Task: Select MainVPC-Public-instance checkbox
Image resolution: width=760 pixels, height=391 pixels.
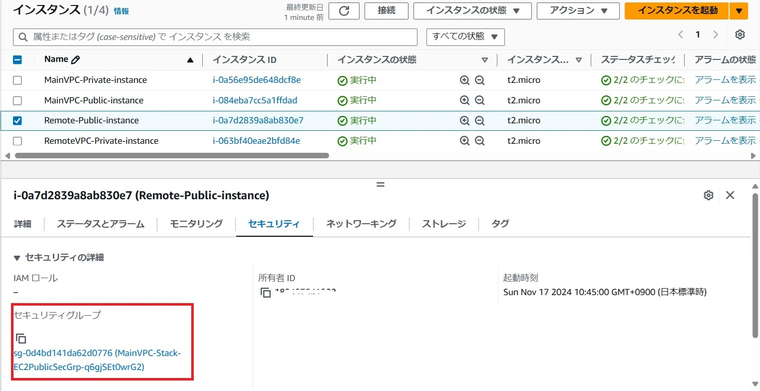Action: 17,100
